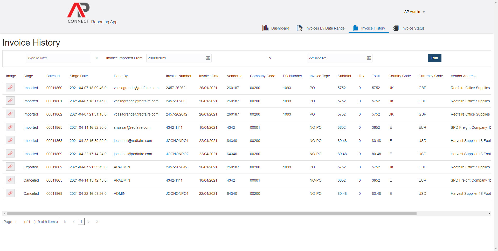Open Invoices By Date Range tab
This screenshot has height=251, width=498.
[321, 28]
